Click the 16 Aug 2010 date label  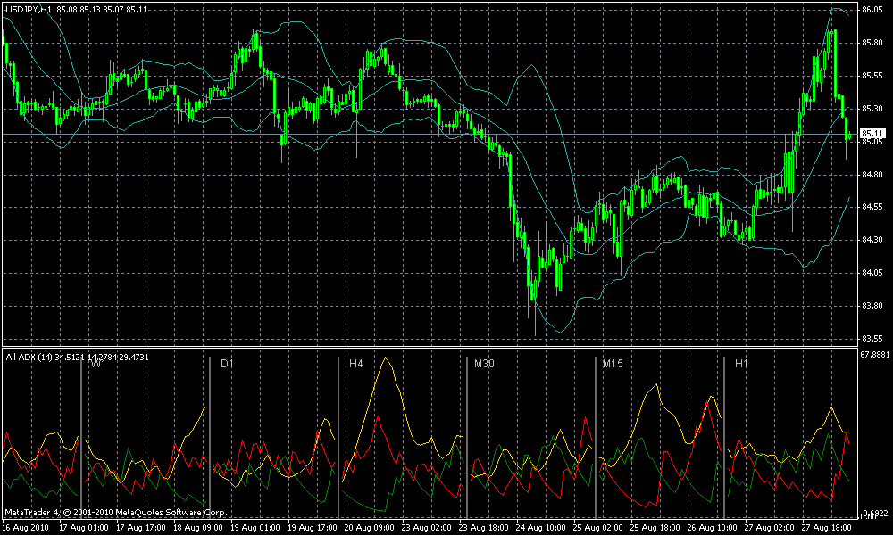point(27,528)
